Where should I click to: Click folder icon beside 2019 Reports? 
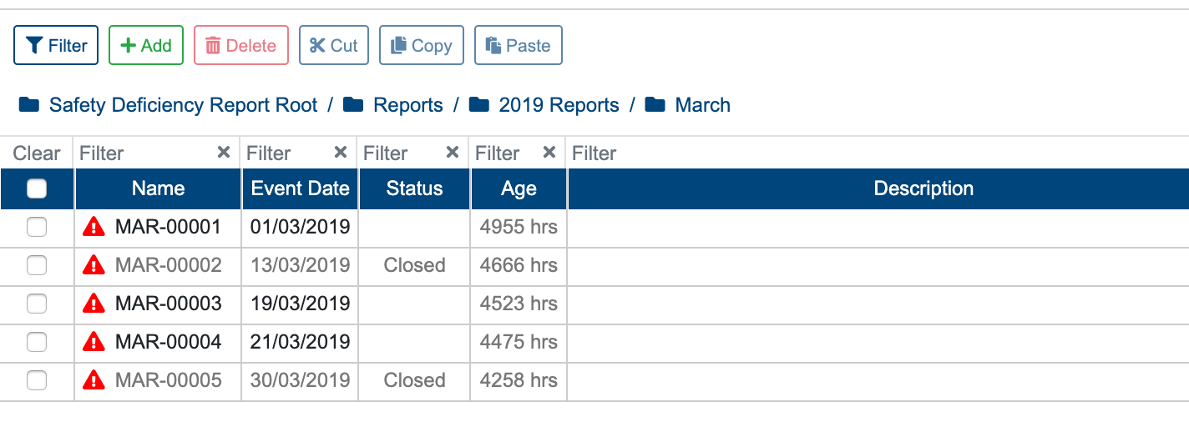(479, 105)
